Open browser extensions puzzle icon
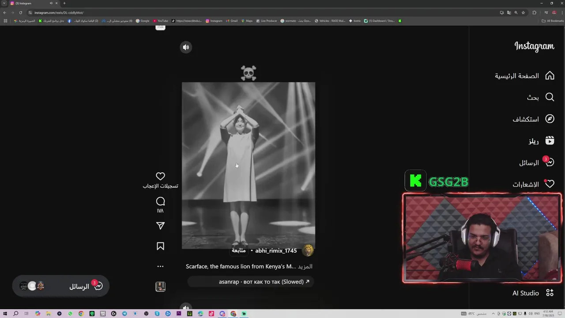The height and width of the screenshot is (318, 565). pyautogui.click(x=534, y=12)
